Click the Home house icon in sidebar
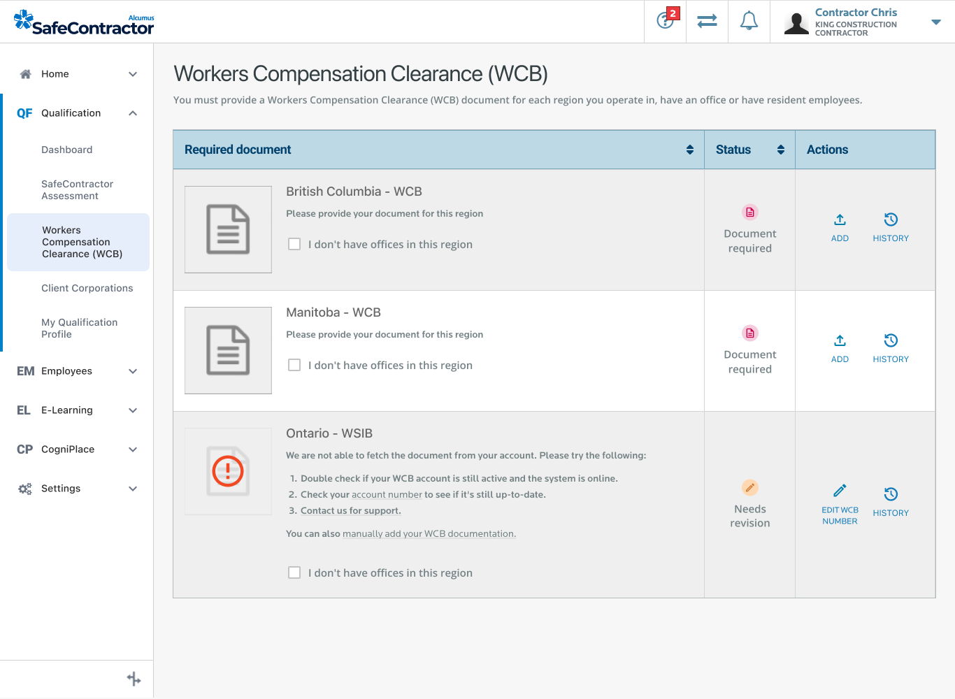This screenshot has width=955, height=699. click(25, 74)
